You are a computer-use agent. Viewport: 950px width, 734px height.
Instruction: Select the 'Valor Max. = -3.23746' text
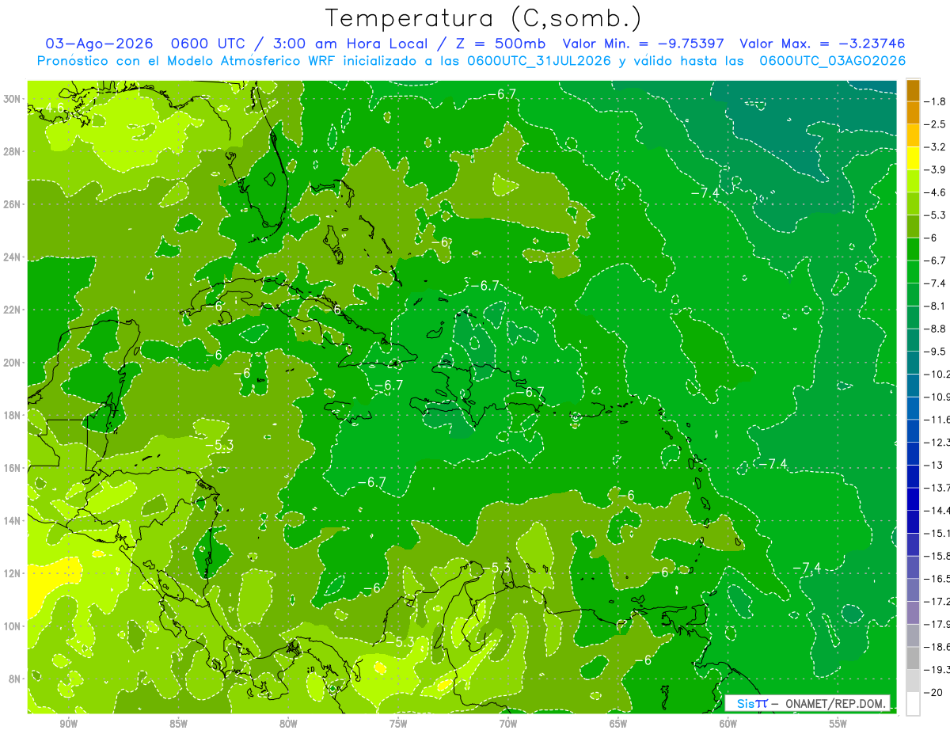tap(822, 44)
